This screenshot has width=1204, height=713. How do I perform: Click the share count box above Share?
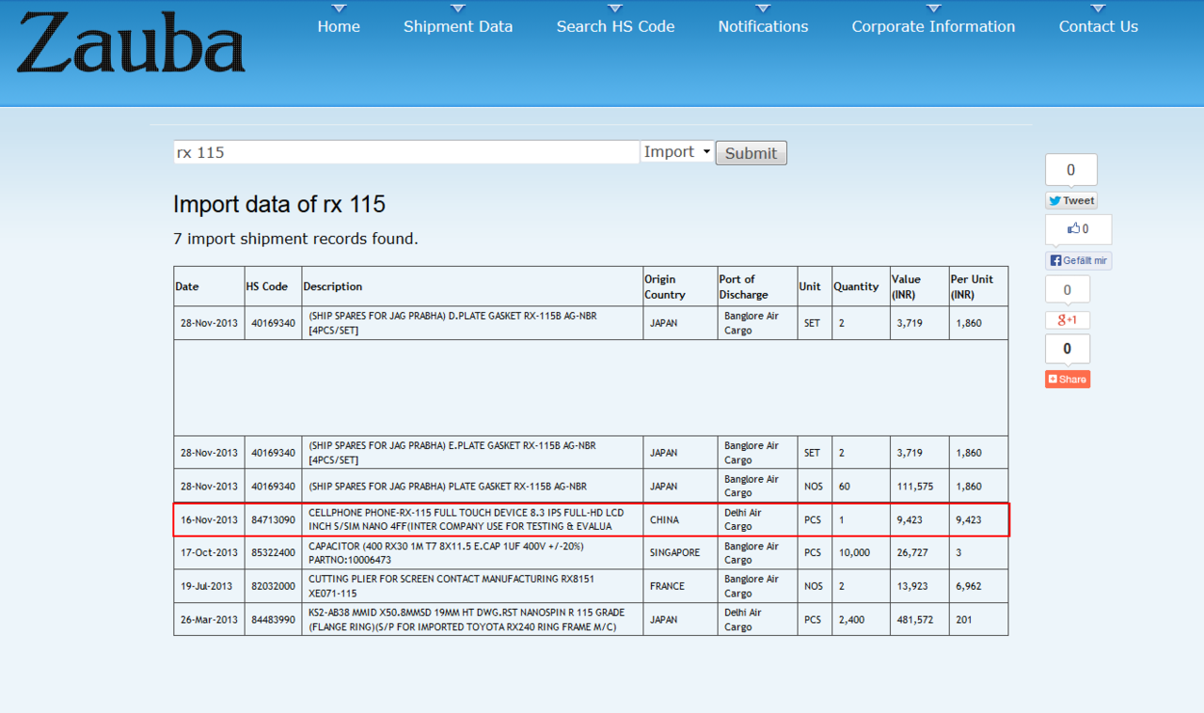(1068, 349)
